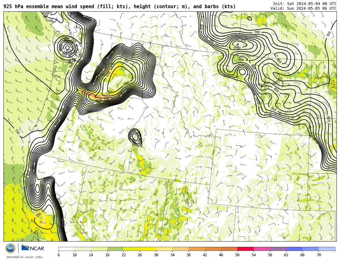This screenshot has width=340, height=261.
Task: Click the '940' height contour label
Action: 212,41
